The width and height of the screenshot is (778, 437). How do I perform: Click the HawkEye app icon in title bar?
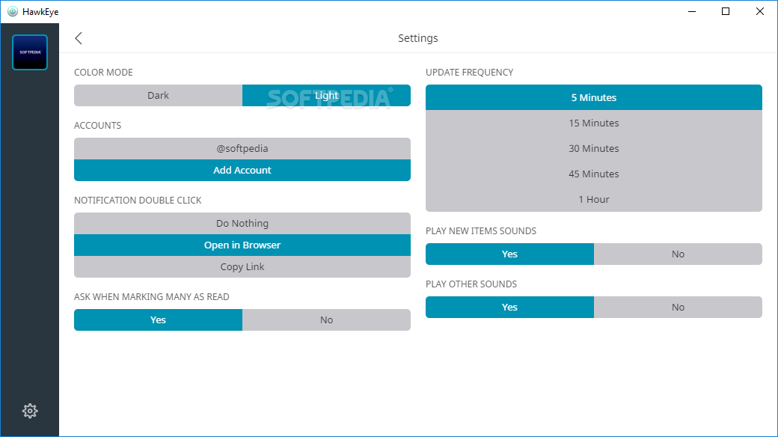pyautogui.click(x=13, y=11)
